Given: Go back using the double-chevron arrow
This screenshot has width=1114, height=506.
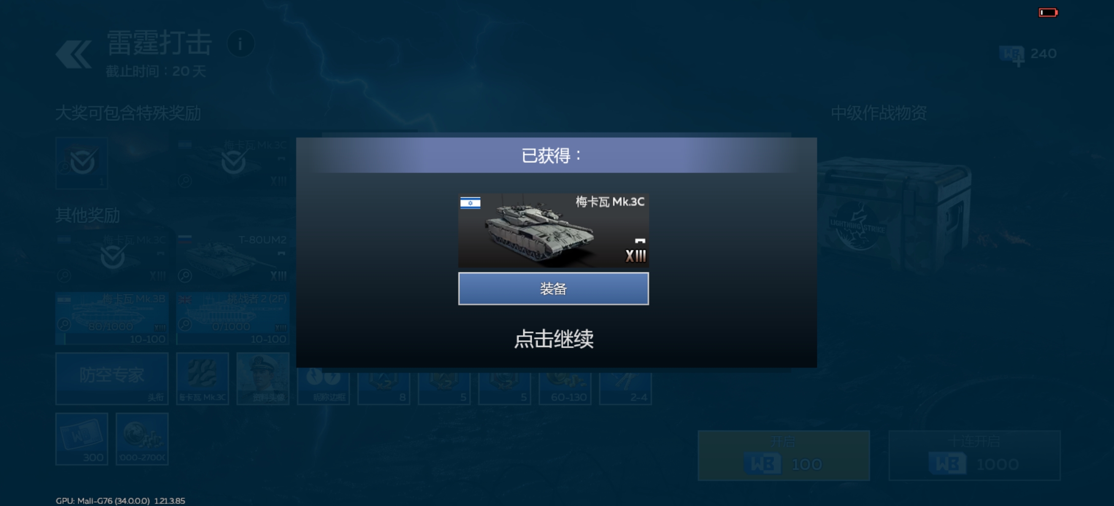Looking at the screenshot, I should click(73, 54).
